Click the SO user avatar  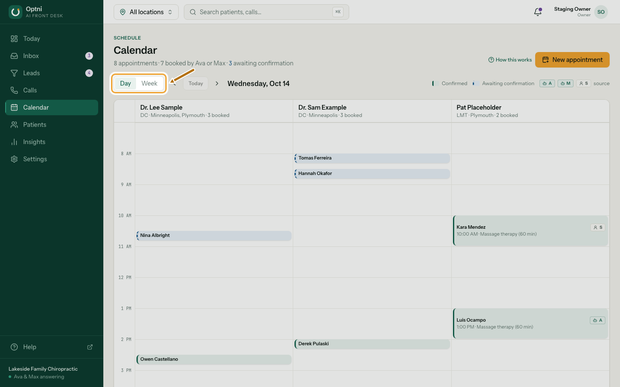(601, 12)
